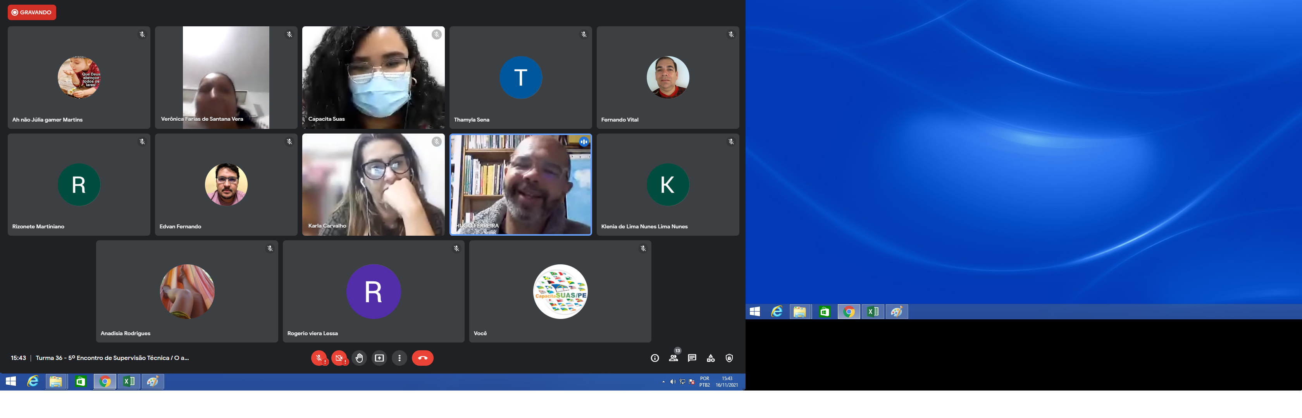The height and width of the screenshot is (418, 1302).
Task: Click the meeting title Turma 36 text
Action: tap(112, 358)
